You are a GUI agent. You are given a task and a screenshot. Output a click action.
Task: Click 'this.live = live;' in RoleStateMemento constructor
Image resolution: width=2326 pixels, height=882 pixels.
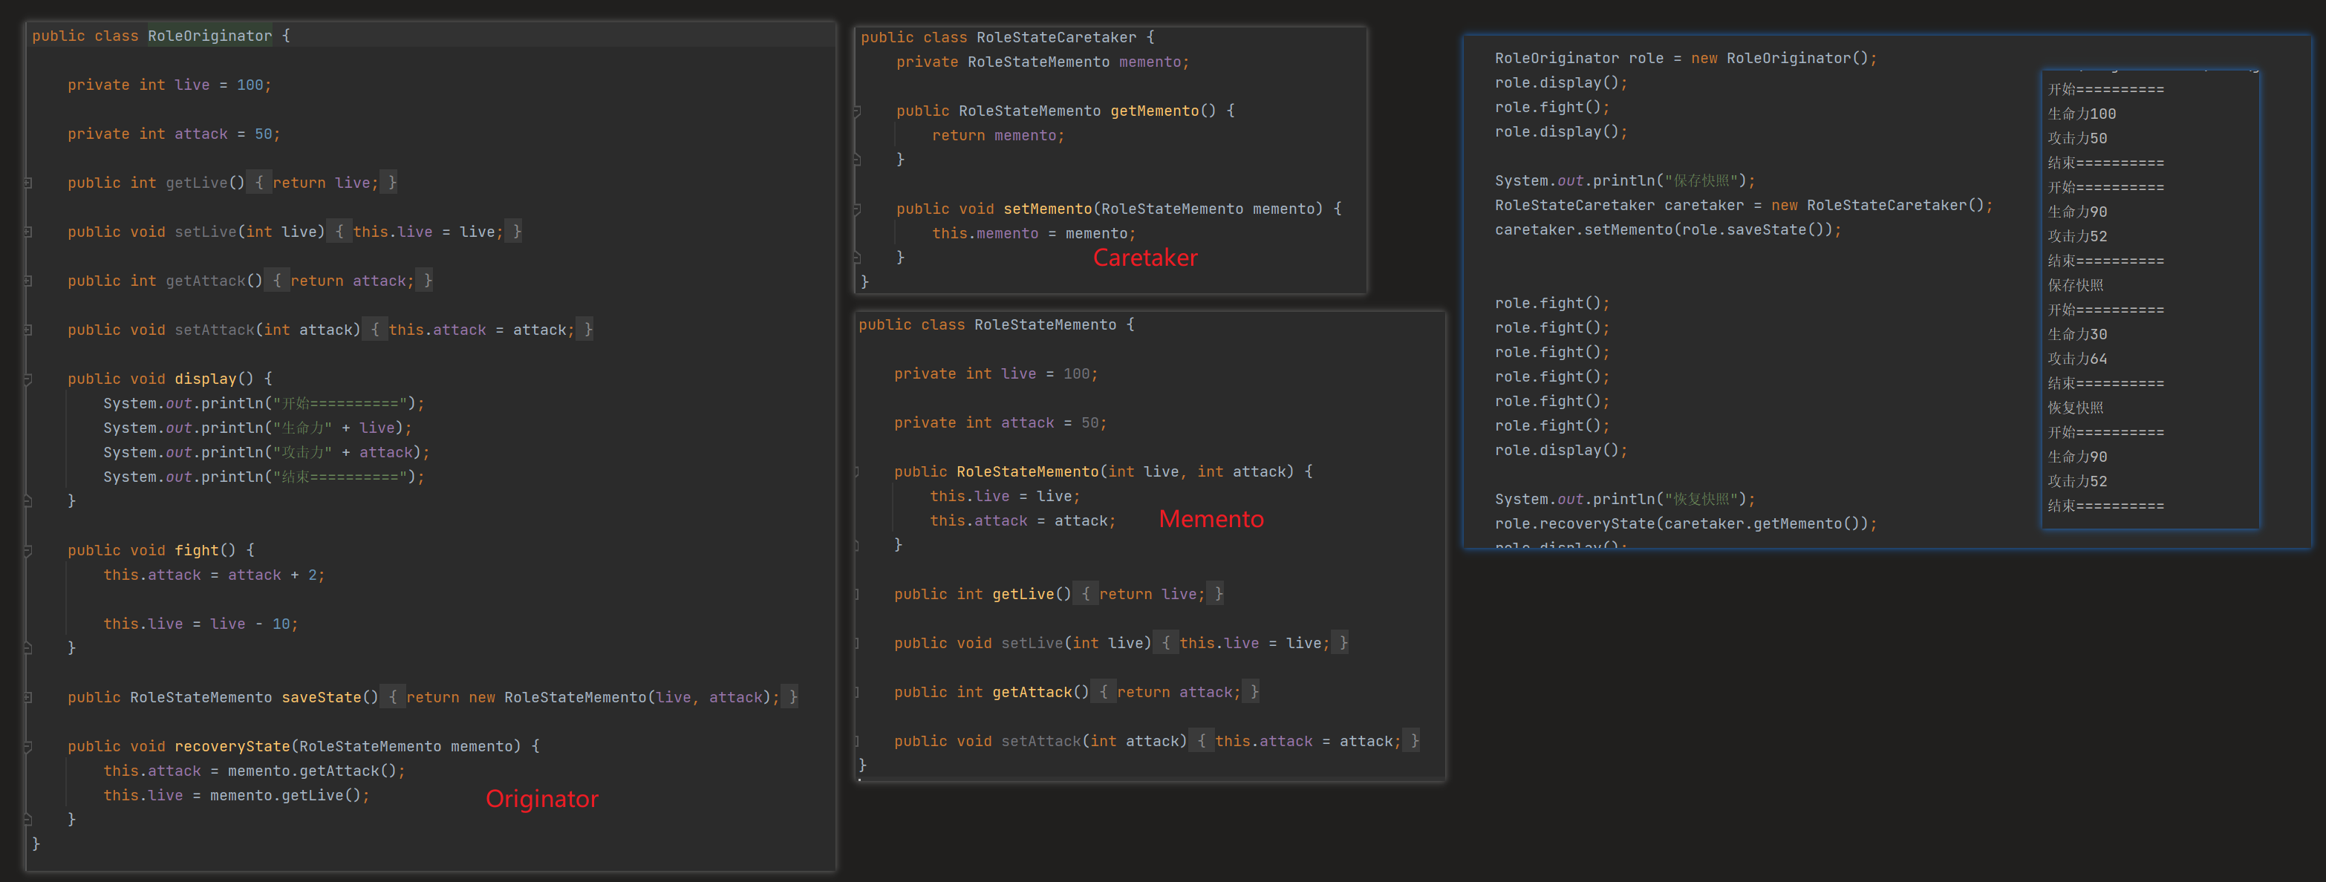1005,497
